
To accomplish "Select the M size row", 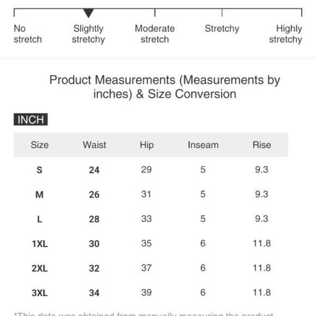I will (151, 195).
